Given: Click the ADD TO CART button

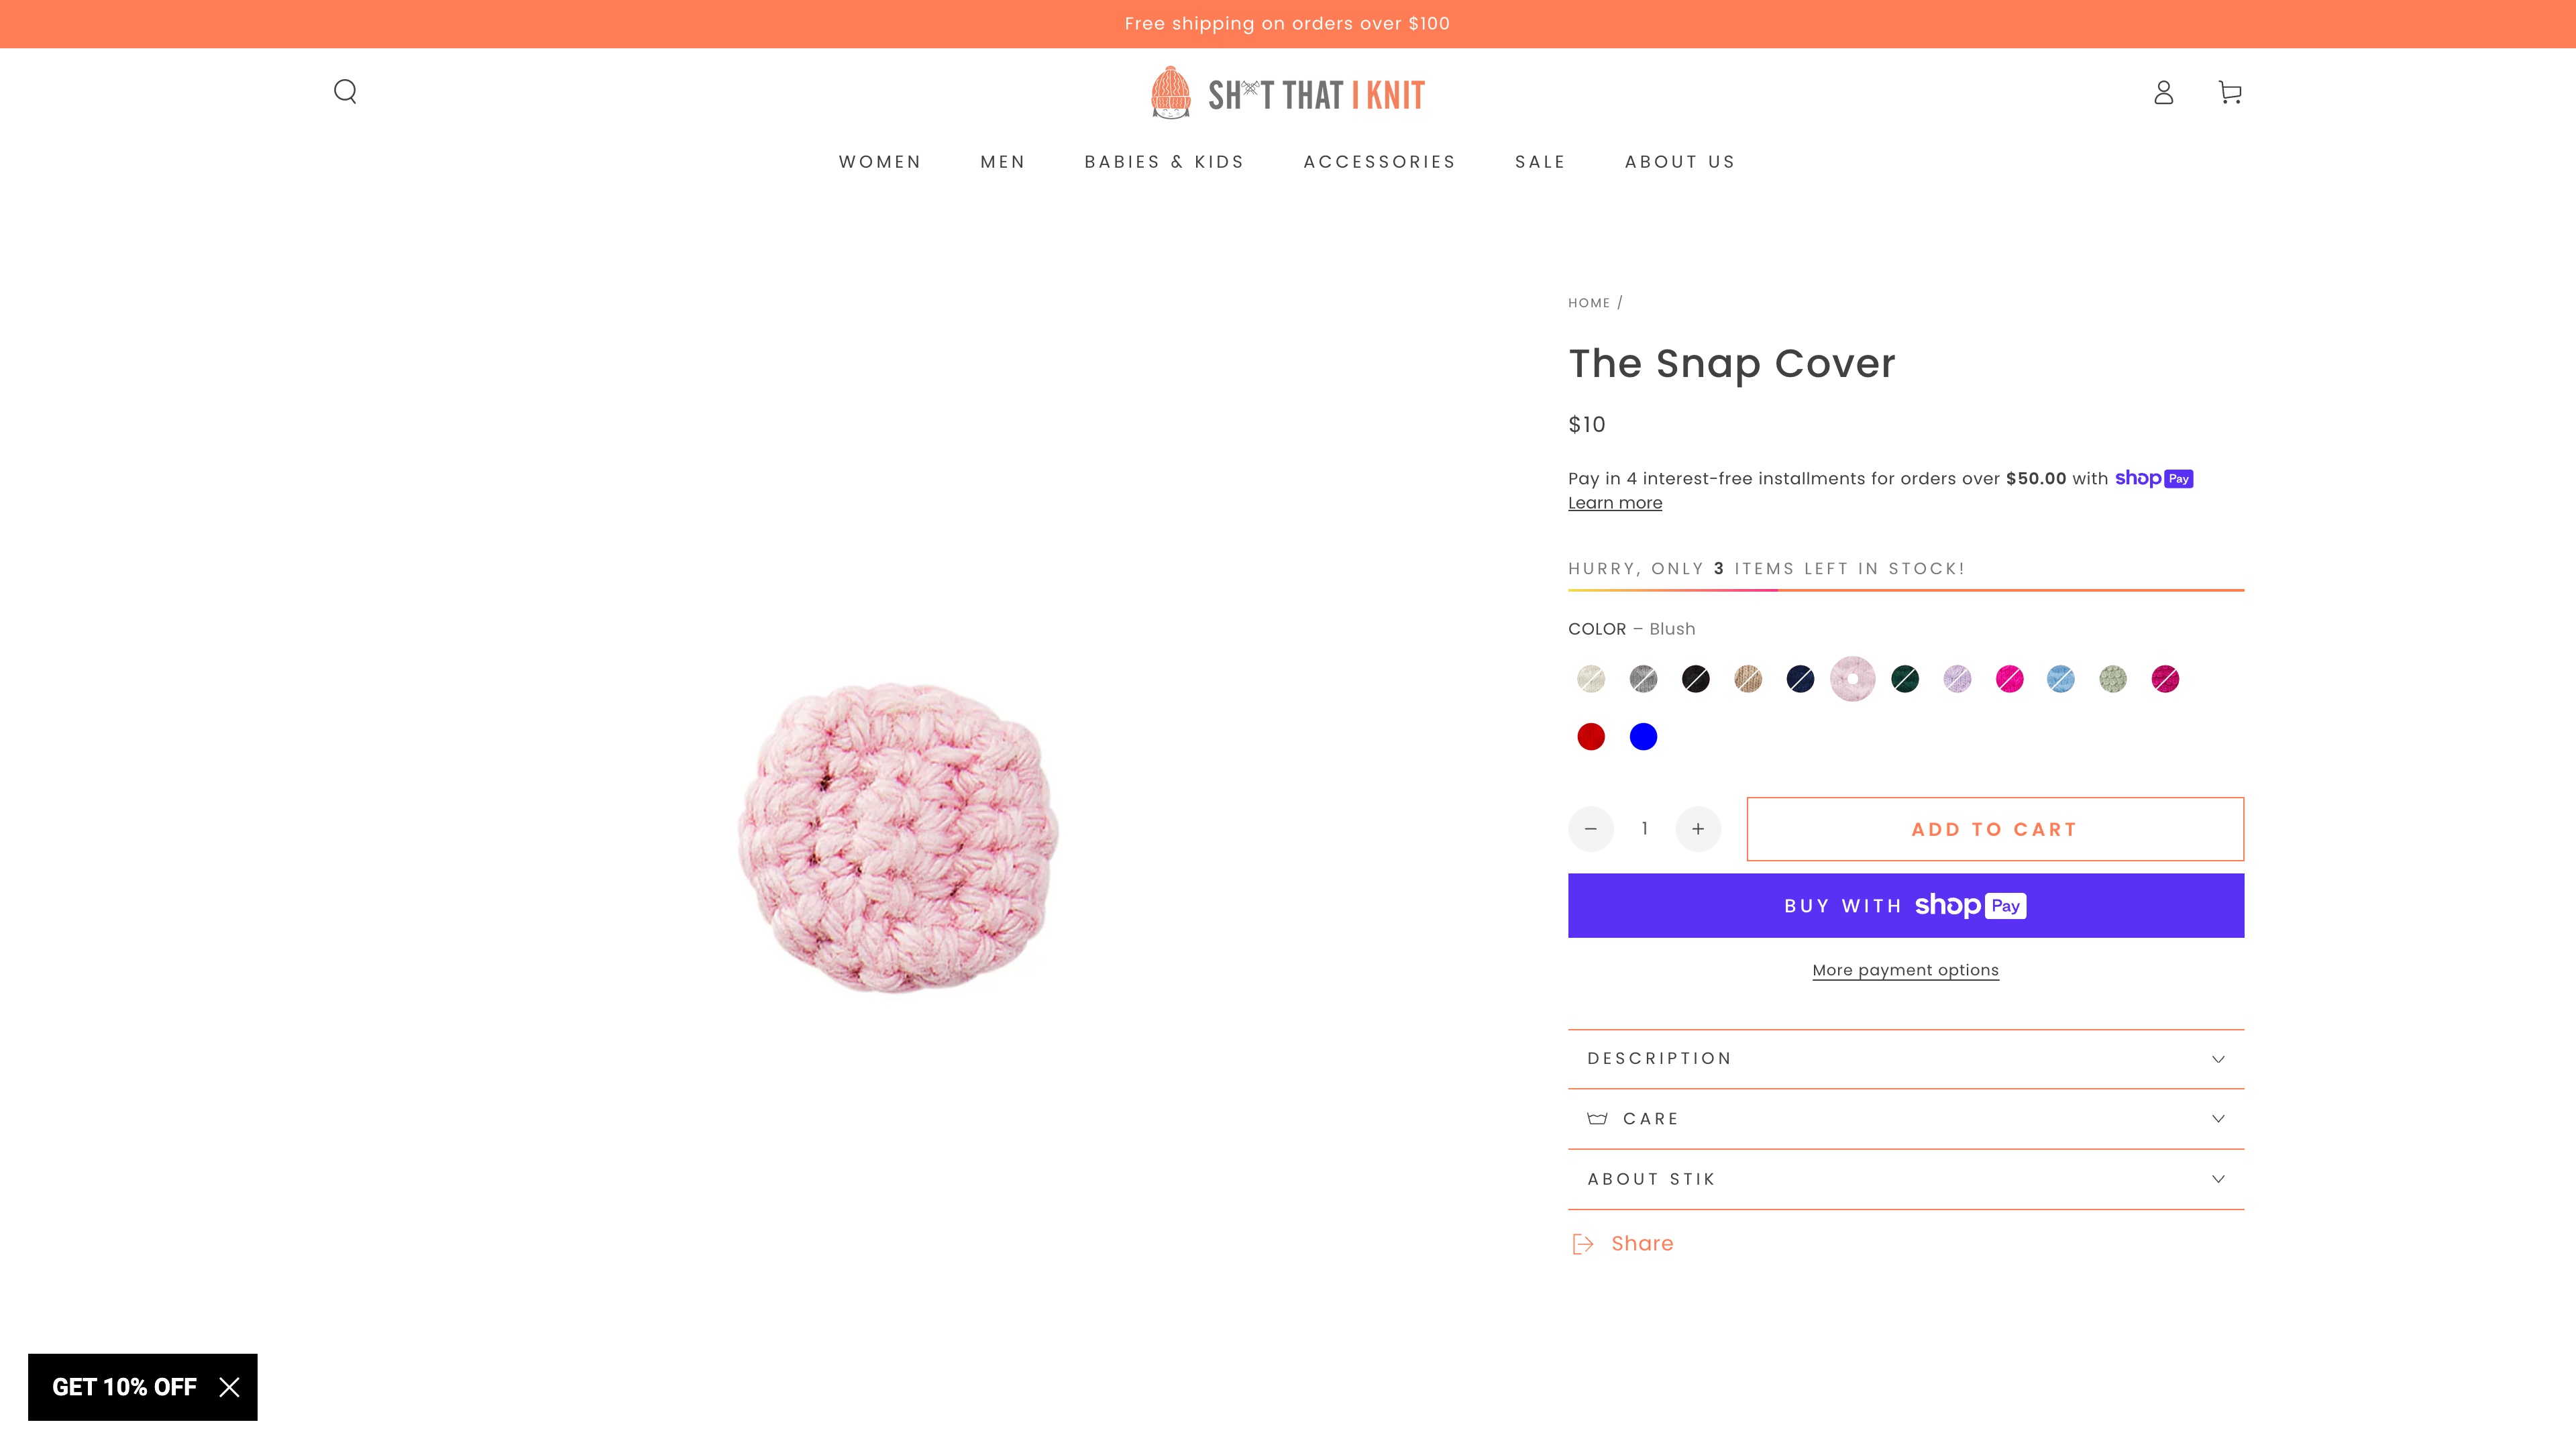Looking at the screenshot, I should click(x=1994, y=828).
